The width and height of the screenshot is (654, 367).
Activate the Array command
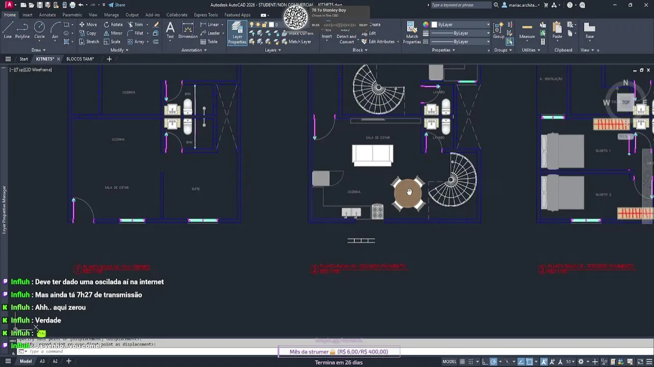[136, 42]
